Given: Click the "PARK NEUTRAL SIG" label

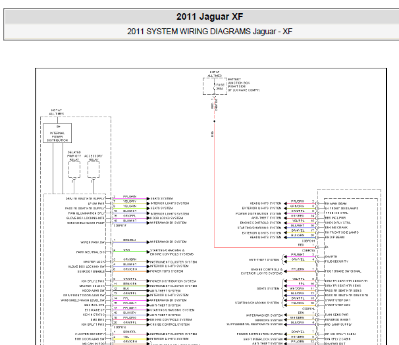Looking at the screenshot, I should click(x=90, y=252).
